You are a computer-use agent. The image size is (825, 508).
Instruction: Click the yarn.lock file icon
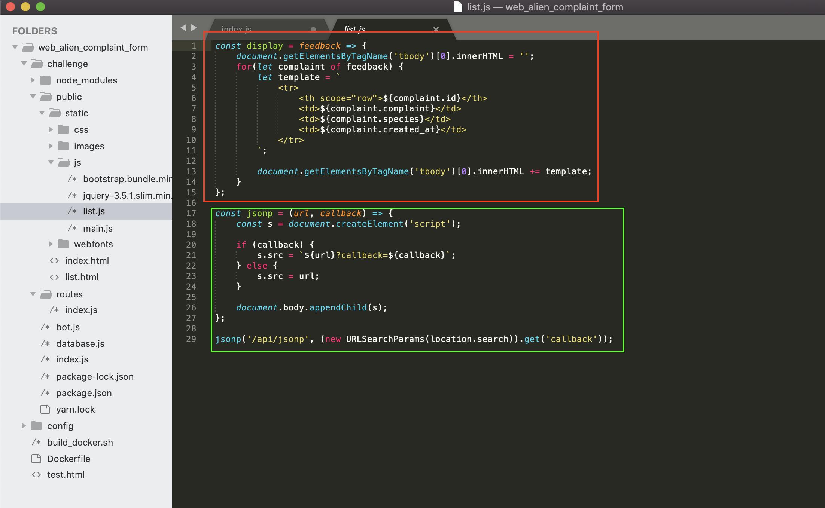(45, 409)
